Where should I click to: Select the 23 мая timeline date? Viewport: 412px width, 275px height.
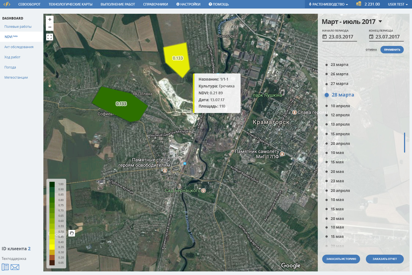[337, 181]
